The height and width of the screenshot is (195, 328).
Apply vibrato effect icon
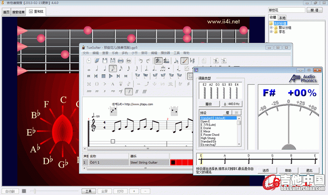coord(139,84)
